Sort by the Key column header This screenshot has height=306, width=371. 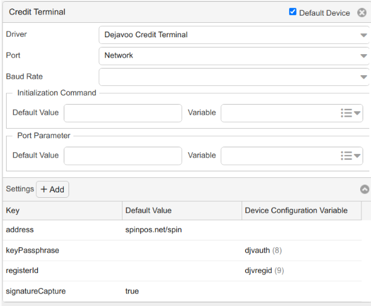pyautogui.click(x=63, y=210)
